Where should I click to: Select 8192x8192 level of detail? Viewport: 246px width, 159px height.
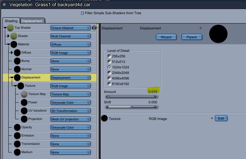pyautogui.click(x=109, y=84)
